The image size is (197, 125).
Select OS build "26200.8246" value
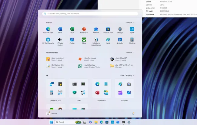tap(165, 11)
